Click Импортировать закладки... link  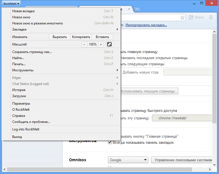(x=146, y=25)
